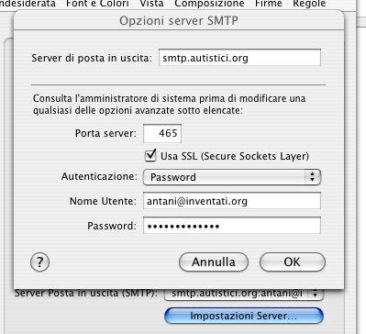Click the Opzioni server SMTP title
This screenshot has width=366, height=334.
179,21
